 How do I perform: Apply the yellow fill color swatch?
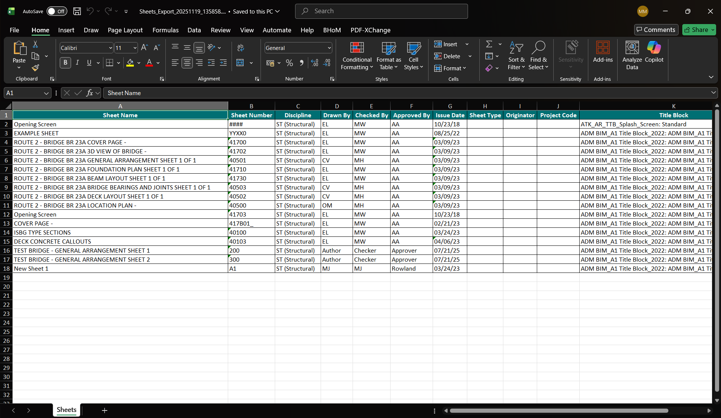130,63
